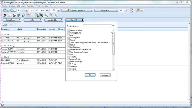192x108 pixels.
Task: Check the Communauté d'Agglomération d'Evry checkbox
Action: pos(69,43)
